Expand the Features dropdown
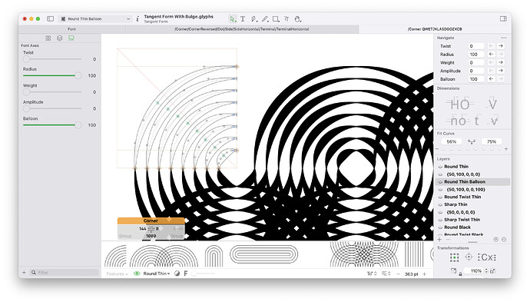This screenshot has width=530, height=302. [x=118, y=274]
